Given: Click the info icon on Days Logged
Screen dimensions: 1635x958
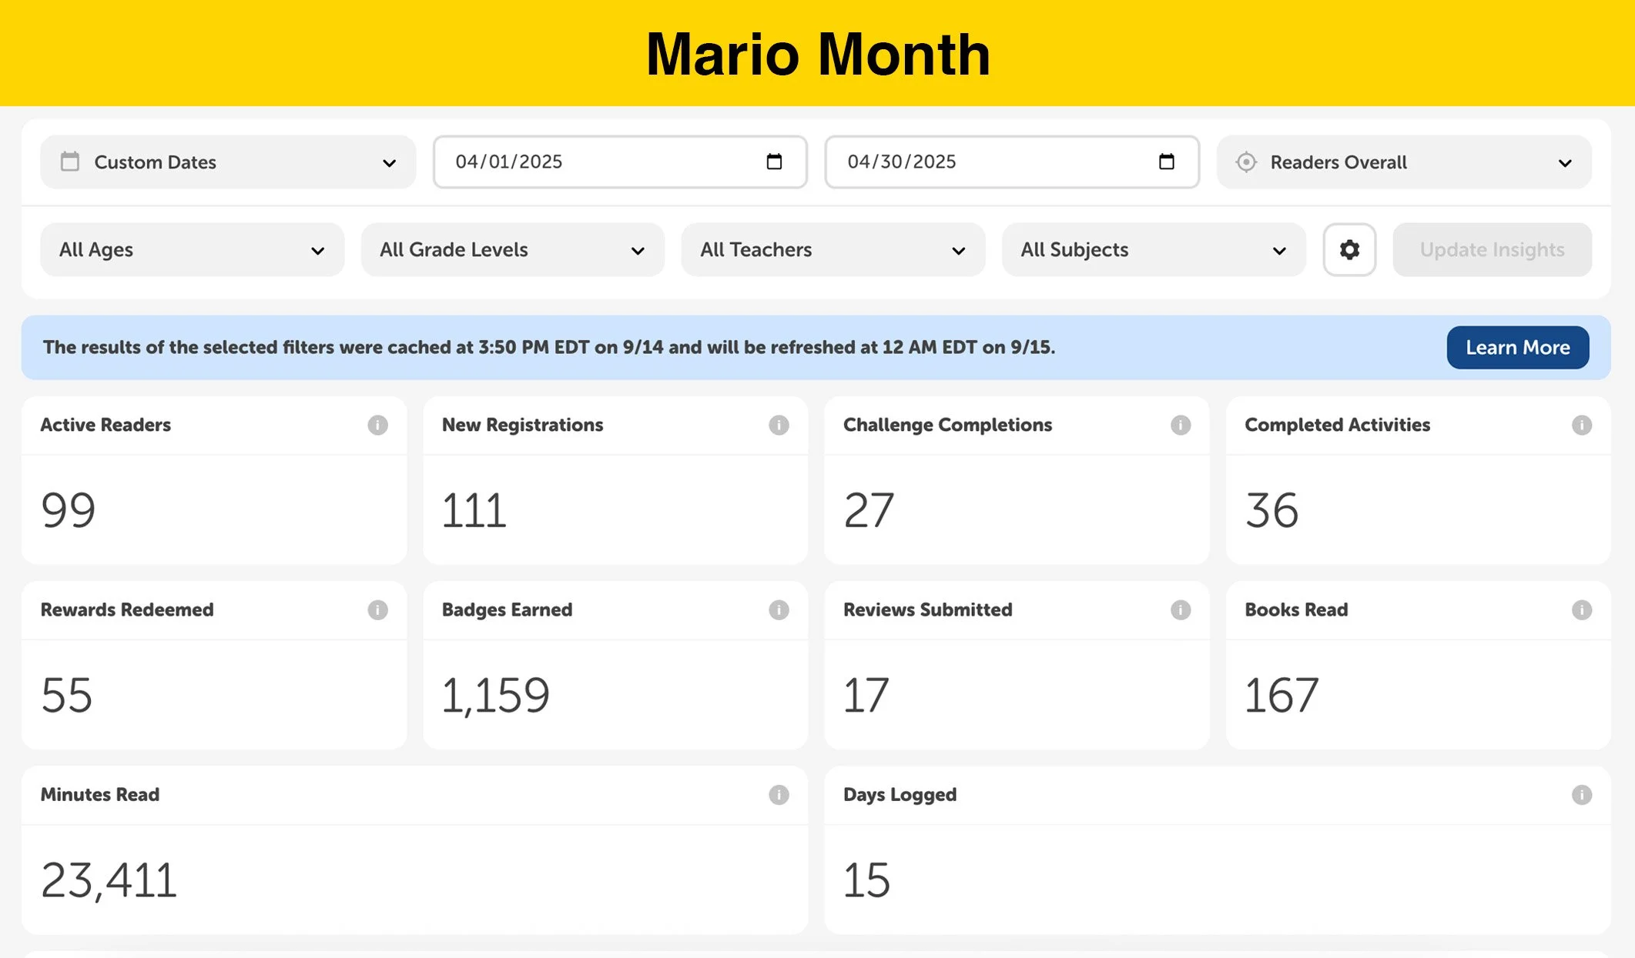Looking at the screenshot, I should click(x=1582, y=795).
